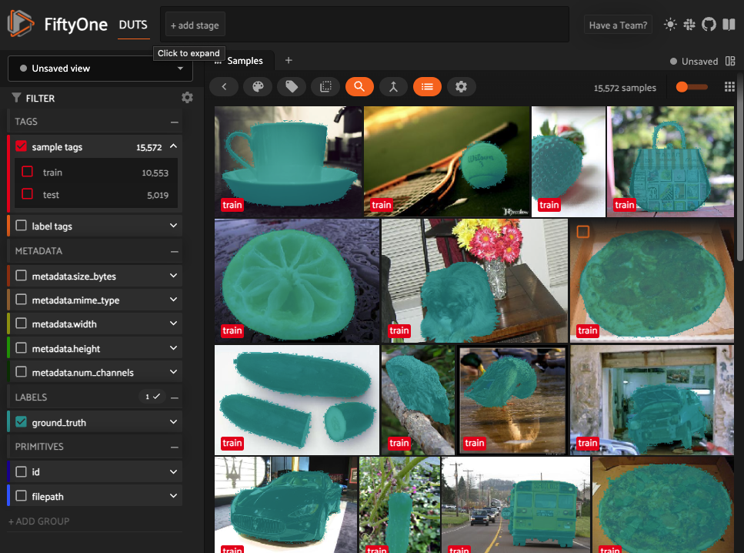Viewport: 744px width, 553px height.
Task: Click the samples grid vertical scrollbar
Action: [740, 166]
